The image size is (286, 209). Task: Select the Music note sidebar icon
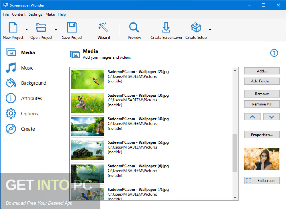pyautogui.click(x=11, y=68)
